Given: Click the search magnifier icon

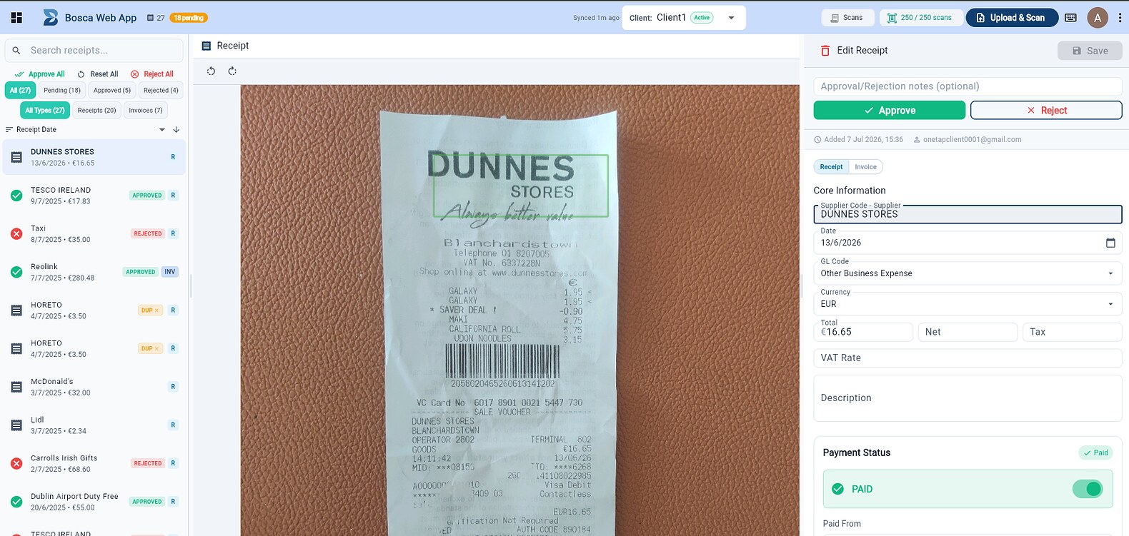Looking at the screenshot, I should (x=16, y=51).
